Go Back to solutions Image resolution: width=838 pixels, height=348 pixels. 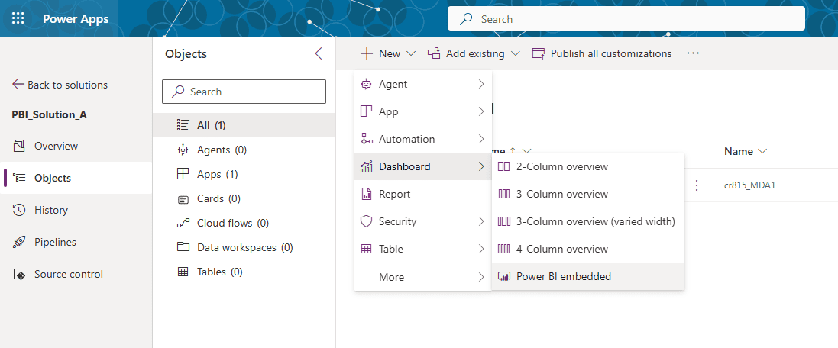pos(60,85)
